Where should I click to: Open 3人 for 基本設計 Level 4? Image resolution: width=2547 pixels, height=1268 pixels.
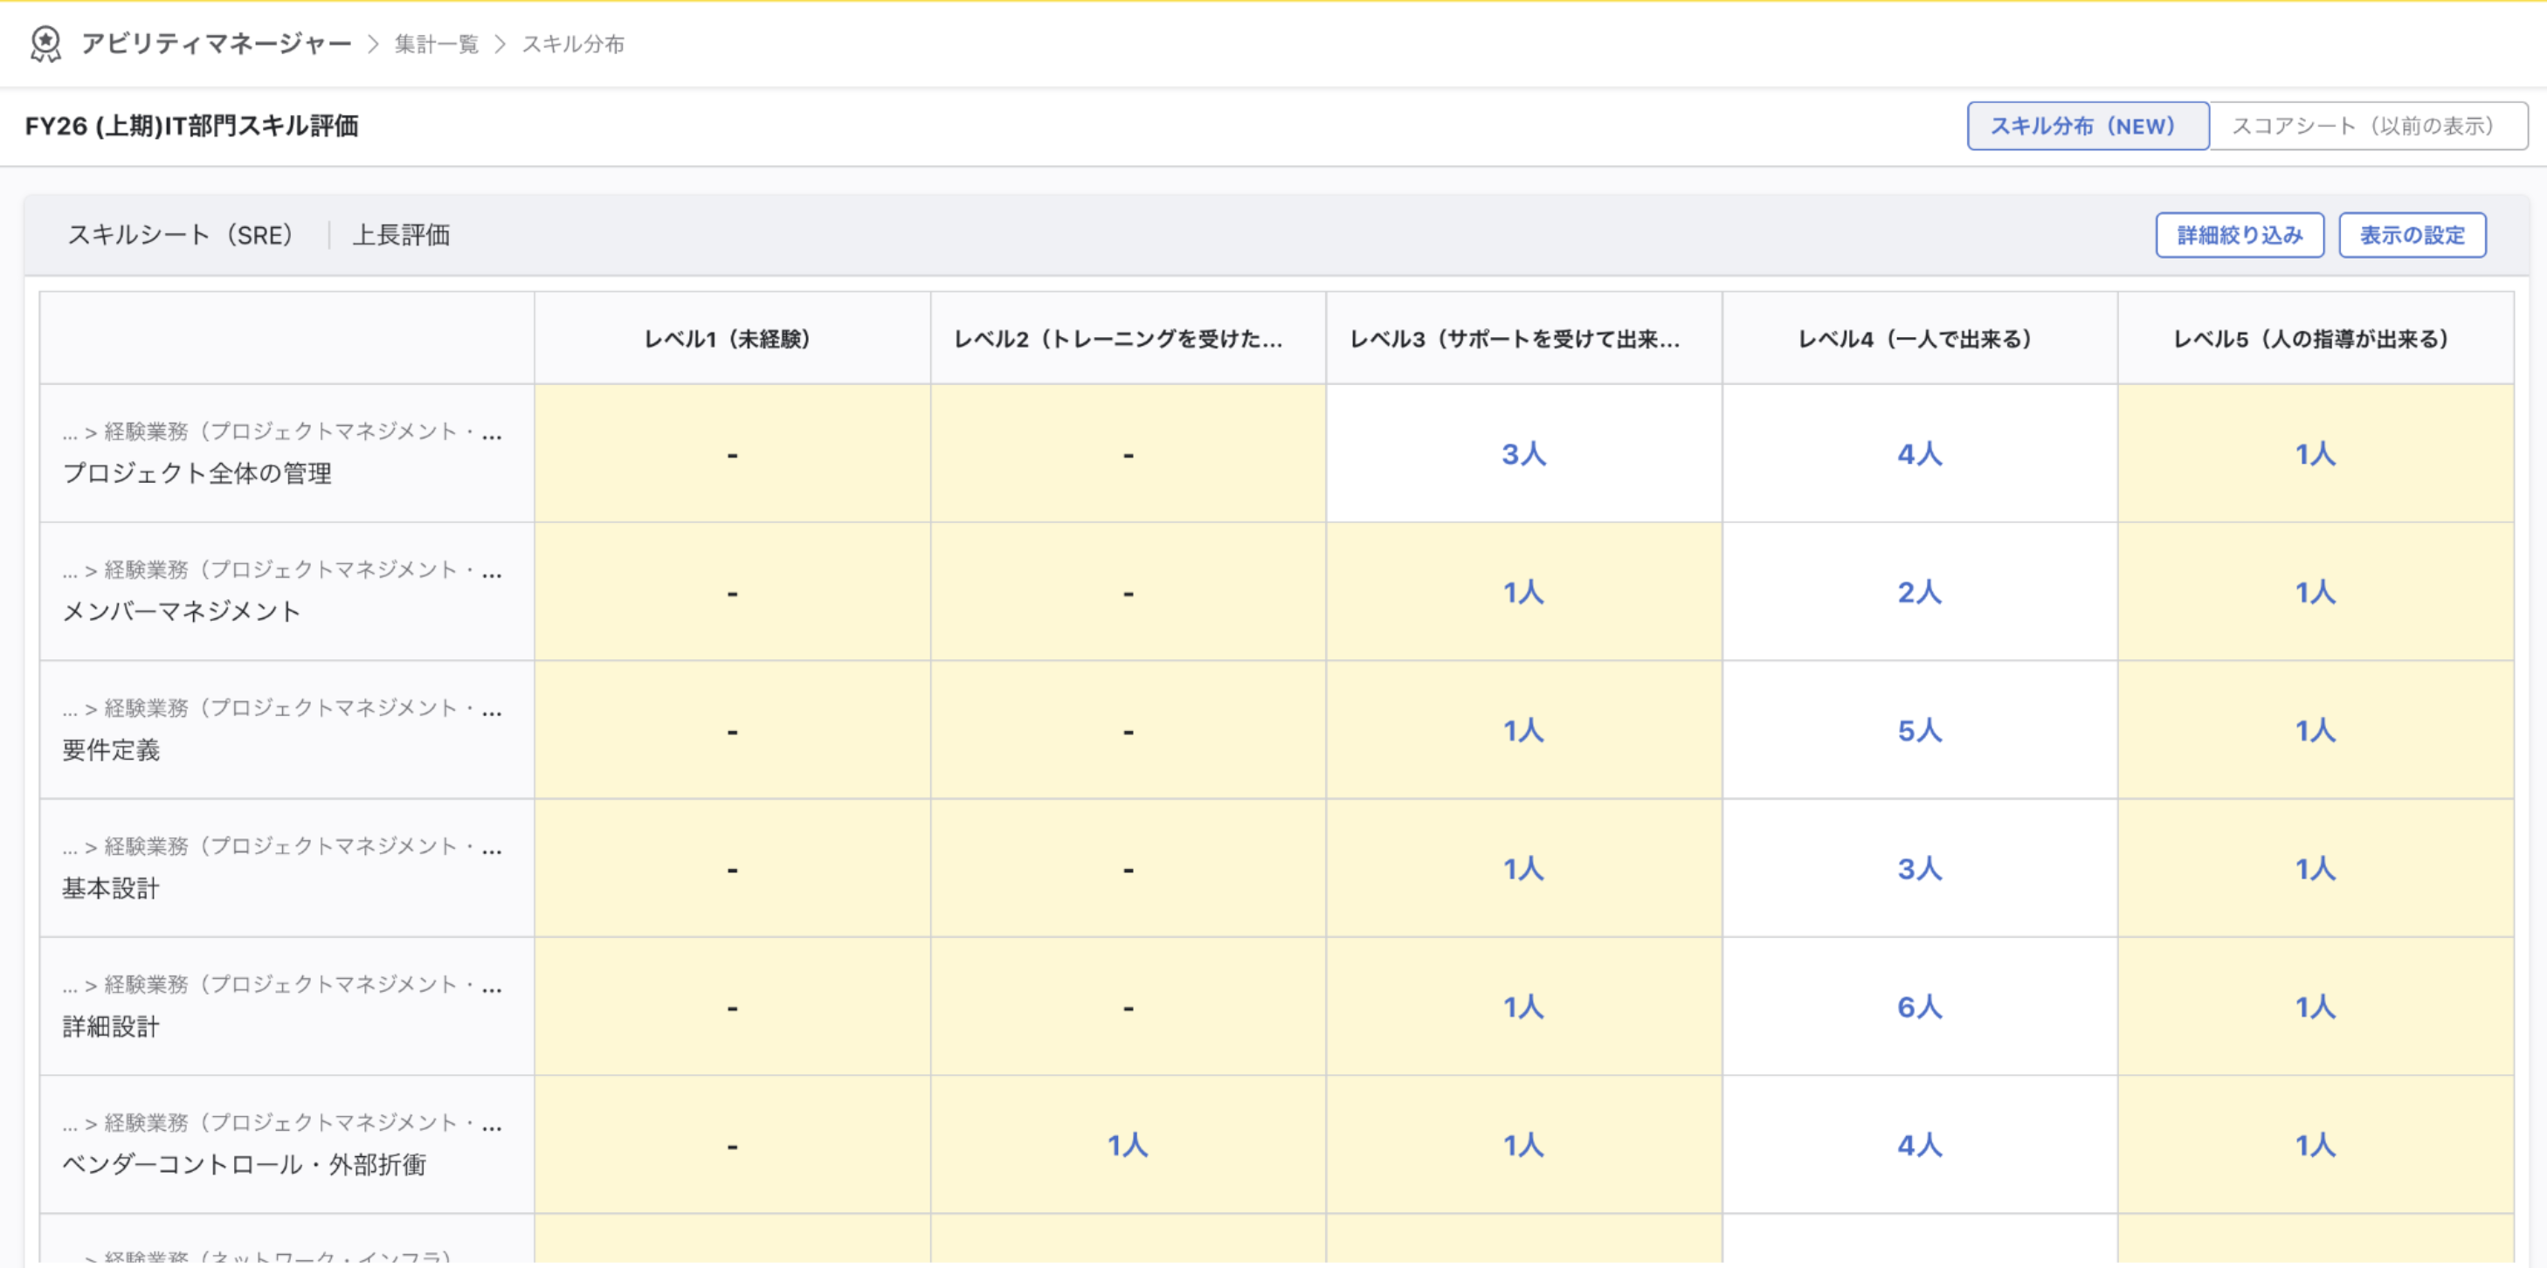pyautogui.click(x=1919, y=869)
